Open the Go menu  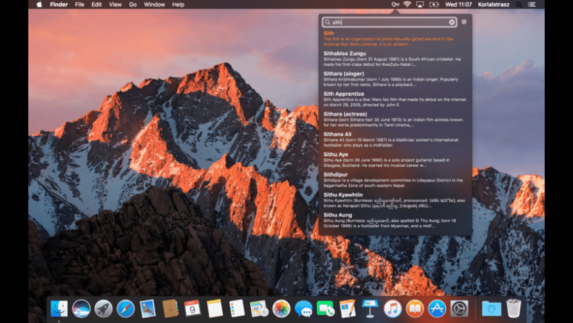(133, 5)
